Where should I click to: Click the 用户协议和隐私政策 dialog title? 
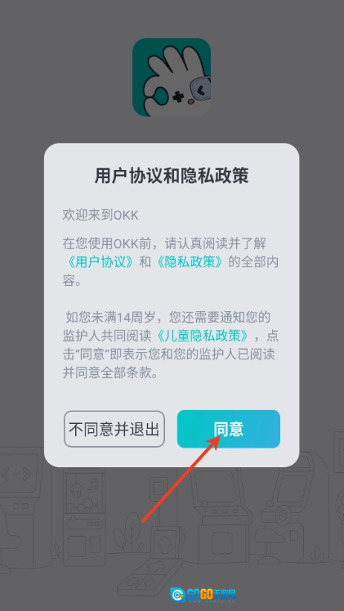tap(172, 176)
